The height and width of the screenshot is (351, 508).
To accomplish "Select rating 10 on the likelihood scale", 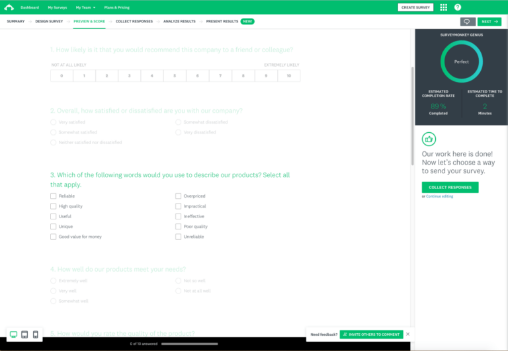I will [288, 76].
